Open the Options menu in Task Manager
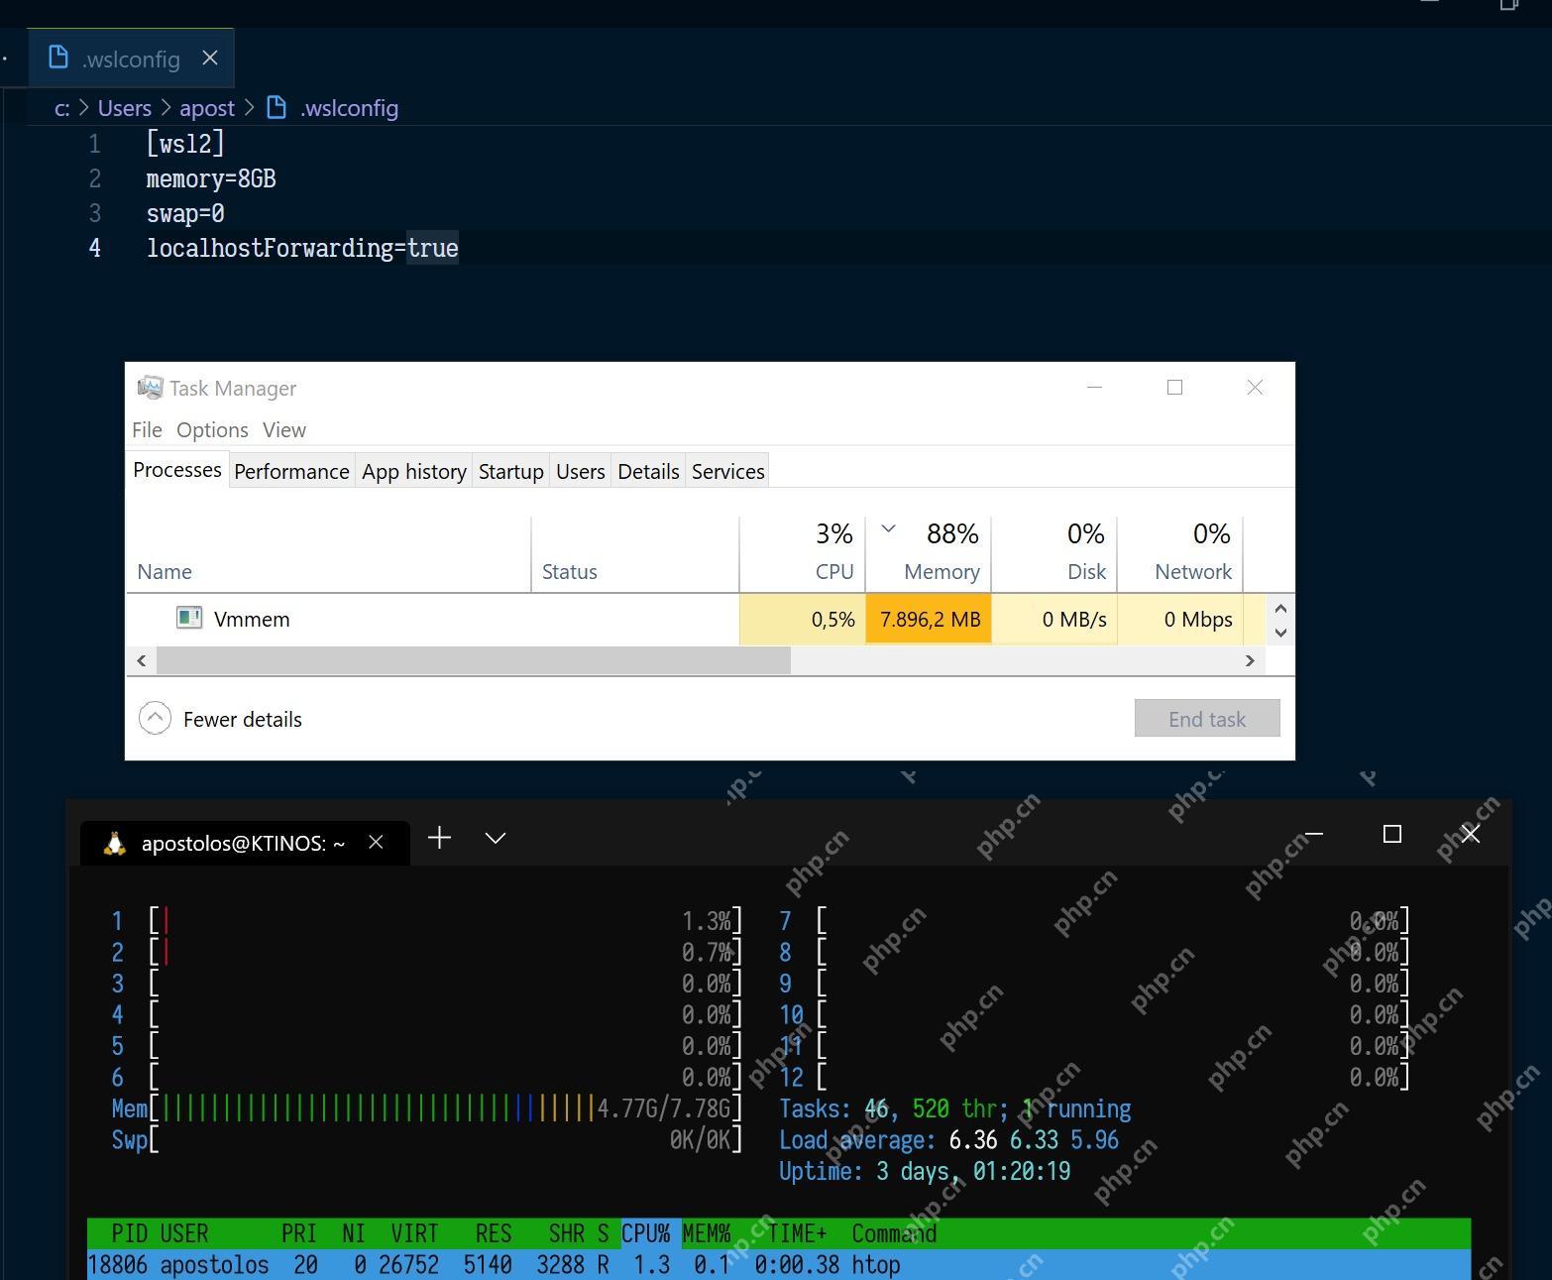1552x1280 pixels. pyautogui.click(x=212, y=430)
